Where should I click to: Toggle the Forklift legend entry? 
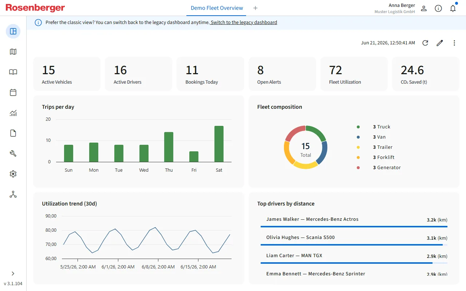coord(376,158)
